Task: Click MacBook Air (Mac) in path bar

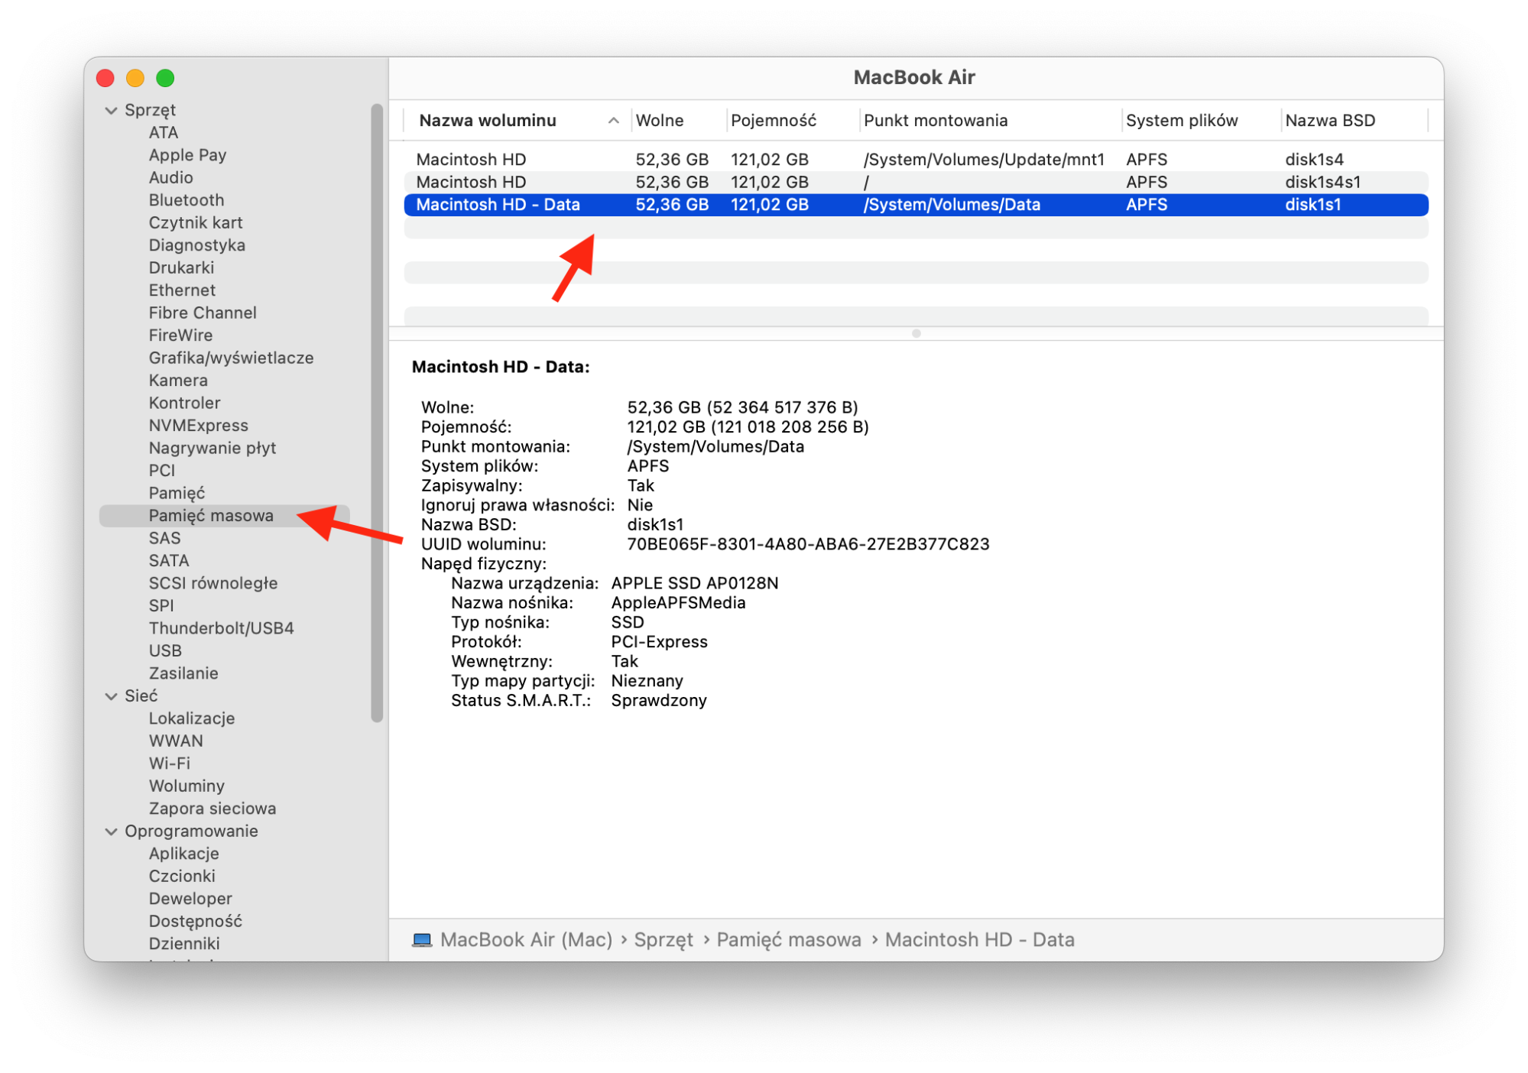Action: [526, 940]
